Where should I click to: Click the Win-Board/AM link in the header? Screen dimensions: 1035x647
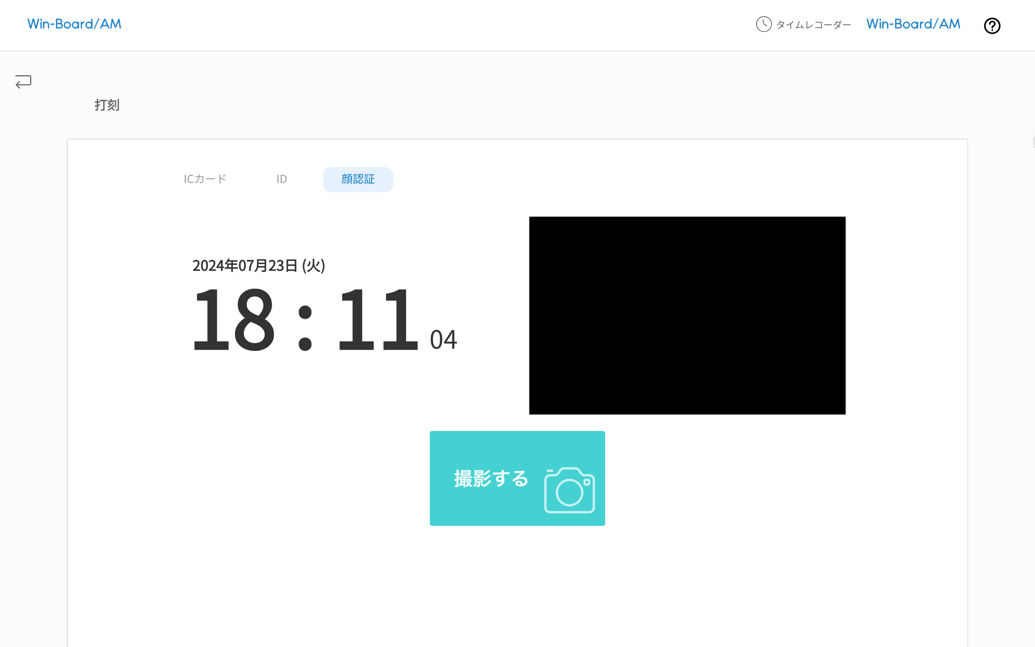tap(913, 23)
